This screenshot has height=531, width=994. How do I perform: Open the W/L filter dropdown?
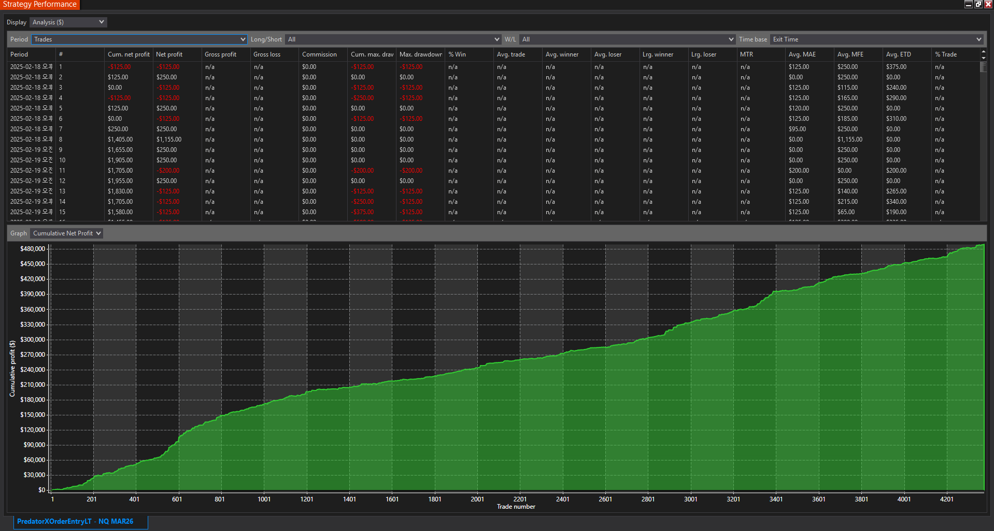pyautogui.click(x=627, y=39)
